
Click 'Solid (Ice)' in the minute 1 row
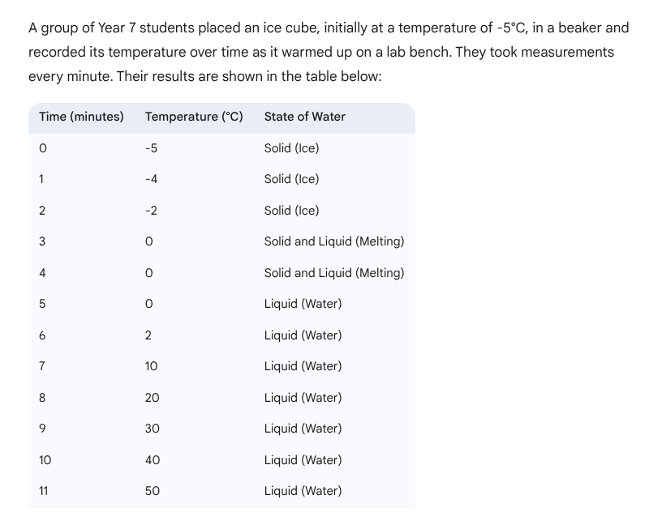coord(291,179)
